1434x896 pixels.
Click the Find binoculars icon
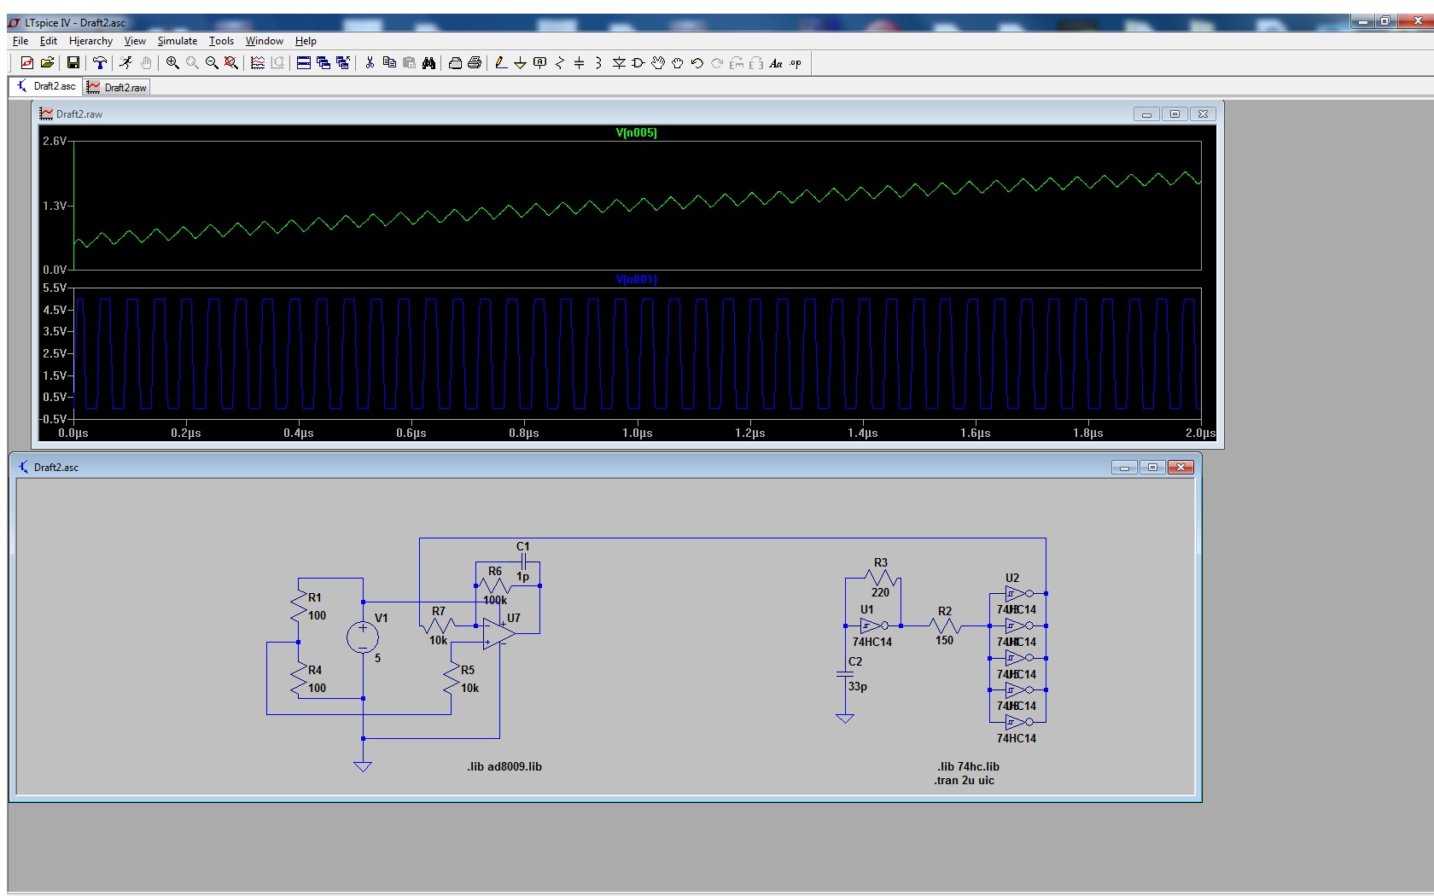point(428,62)
